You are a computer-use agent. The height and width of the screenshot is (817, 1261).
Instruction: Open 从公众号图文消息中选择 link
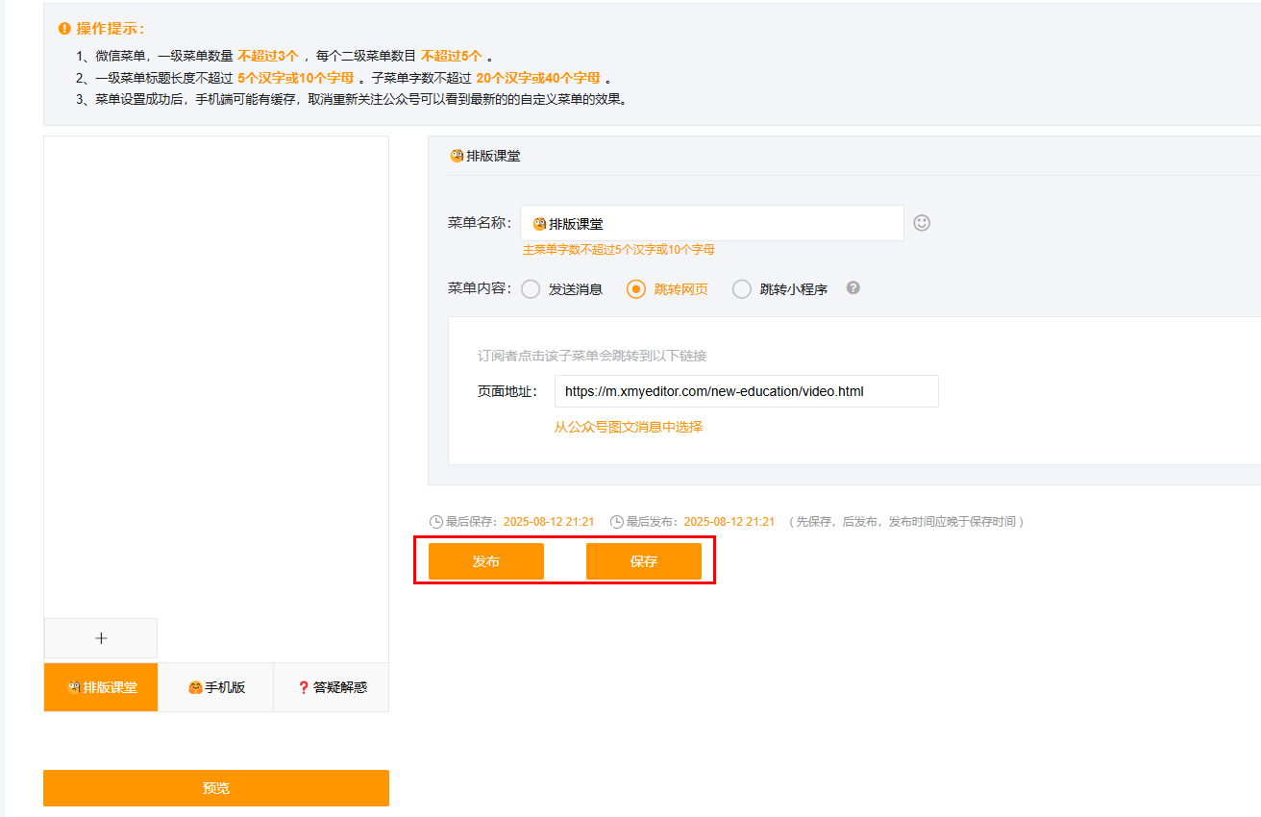pyautogui.click(x=628, y=427)
